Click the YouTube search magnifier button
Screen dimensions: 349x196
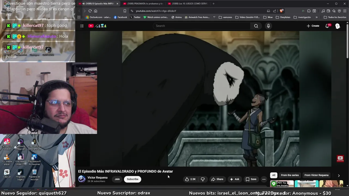point(256,26)
